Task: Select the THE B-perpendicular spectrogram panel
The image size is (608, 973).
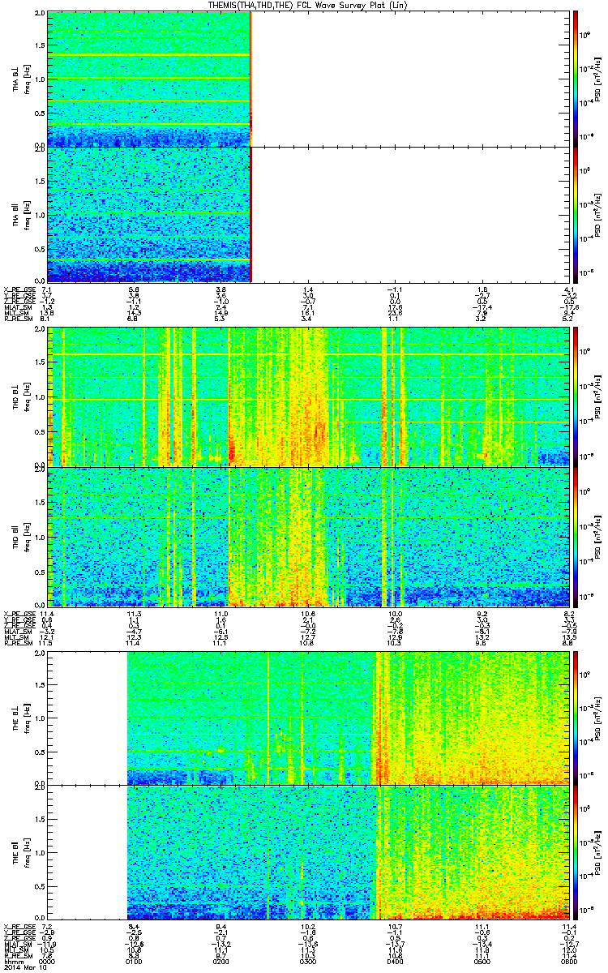Action: pyautogui.click(x=307, y=718)
